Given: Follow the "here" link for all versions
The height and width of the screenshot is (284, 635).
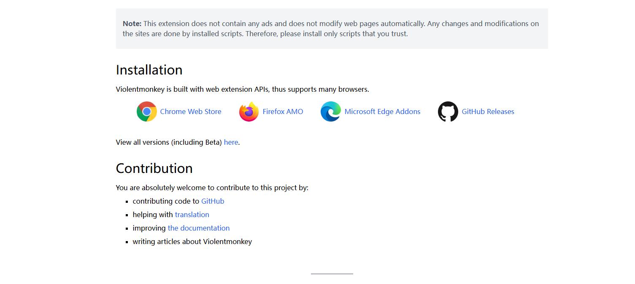Looking at the screenshot, I should (x=231, y=142).
